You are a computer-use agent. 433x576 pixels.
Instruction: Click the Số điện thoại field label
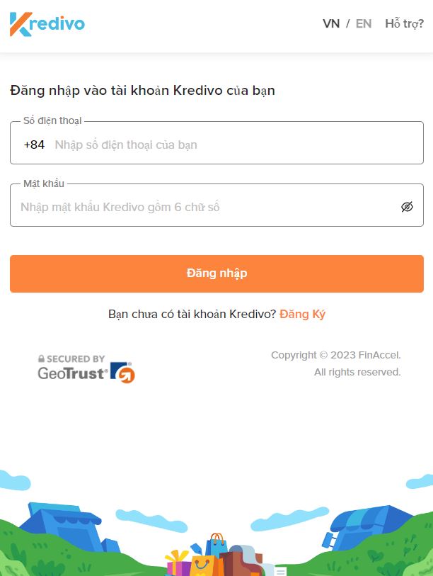point(52,120)
